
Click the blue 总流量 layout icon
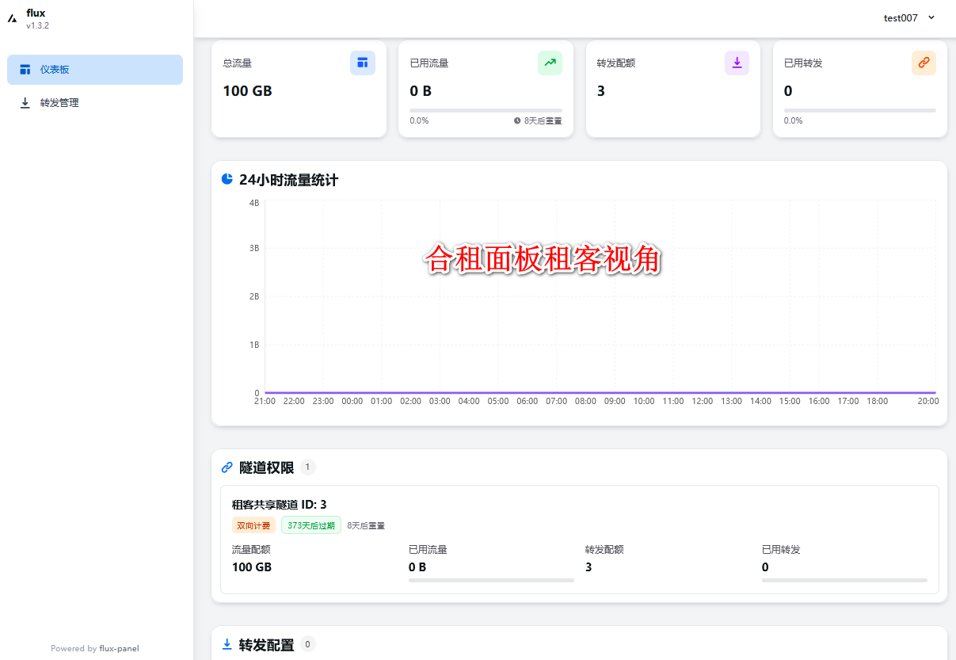pyautogui.click(x=362, y=63)
